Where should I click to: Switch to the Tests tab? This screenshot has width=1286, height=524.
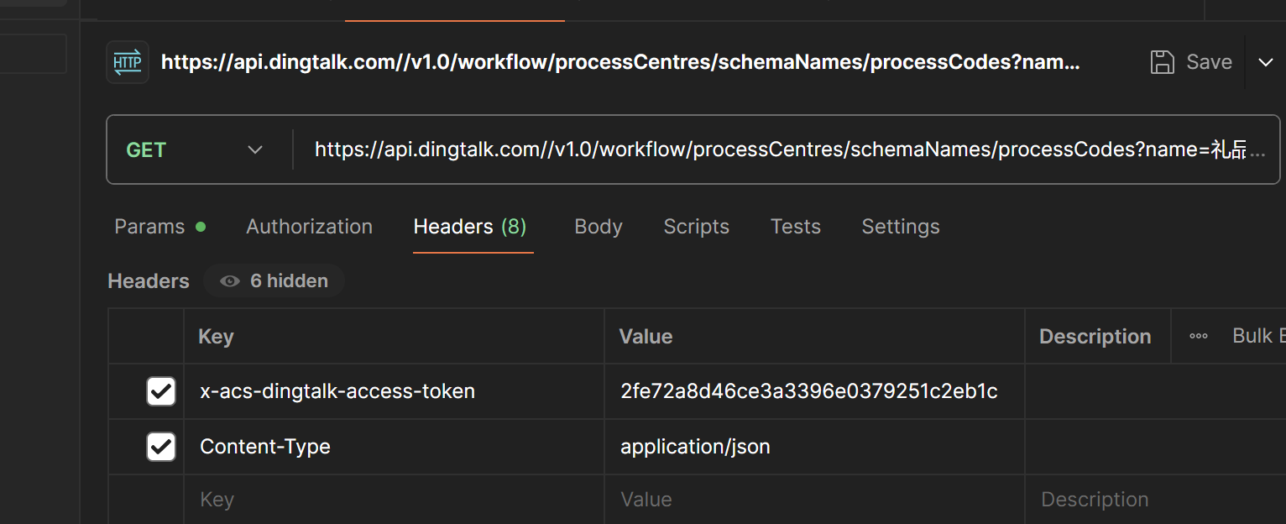coord(795,227)
